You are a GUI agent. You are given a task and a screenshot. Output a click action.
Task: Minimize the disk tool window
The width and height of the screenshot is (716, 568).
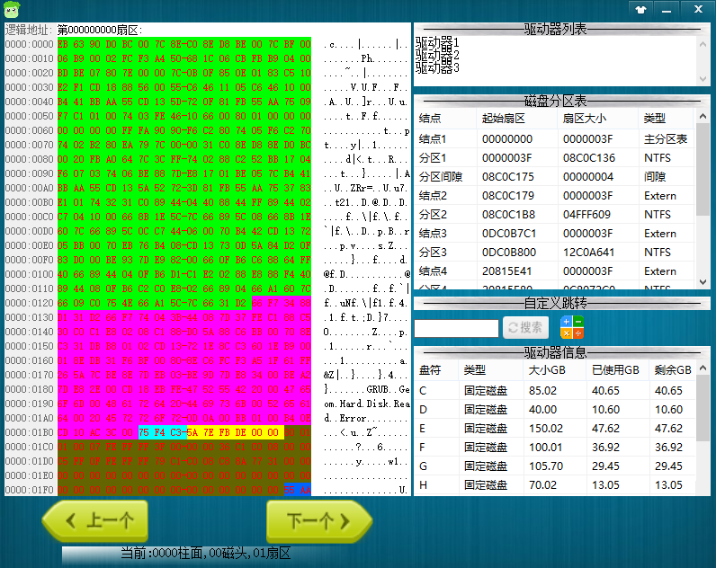click(x=667, y=10)
